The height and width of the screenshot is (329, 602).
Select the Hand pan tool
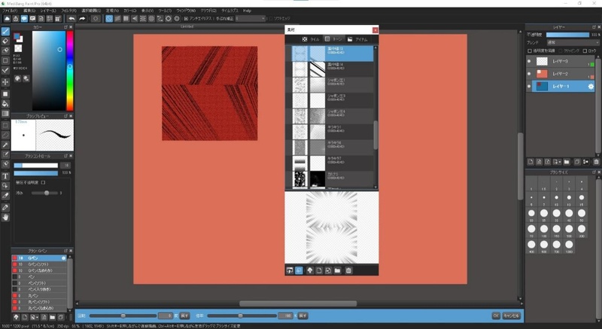(x=5, y=218)
